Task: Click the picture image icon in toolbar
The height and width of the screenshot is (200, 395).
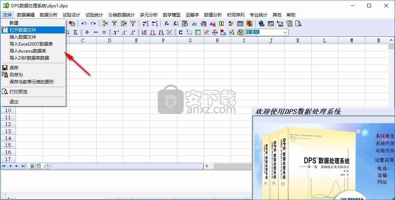Action: tap(280, 24)
